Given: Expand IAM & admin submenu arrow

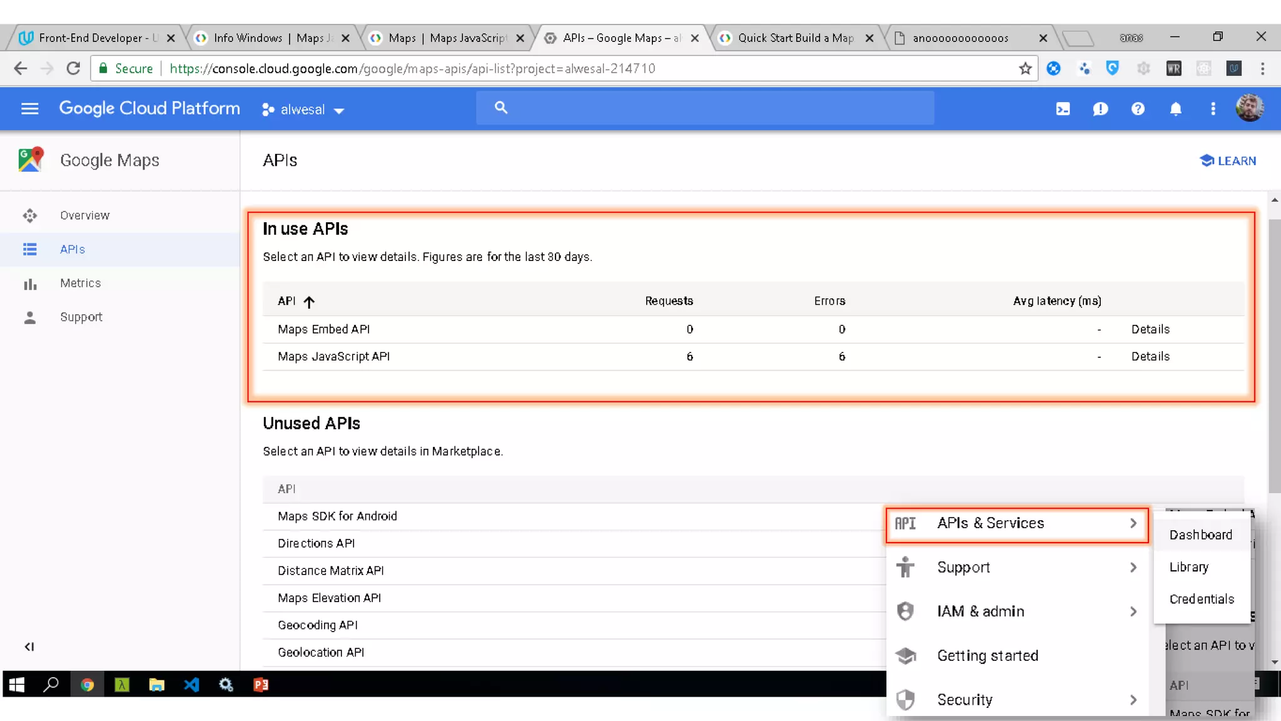Looking at the screenshot, I should pos(1133,611).
